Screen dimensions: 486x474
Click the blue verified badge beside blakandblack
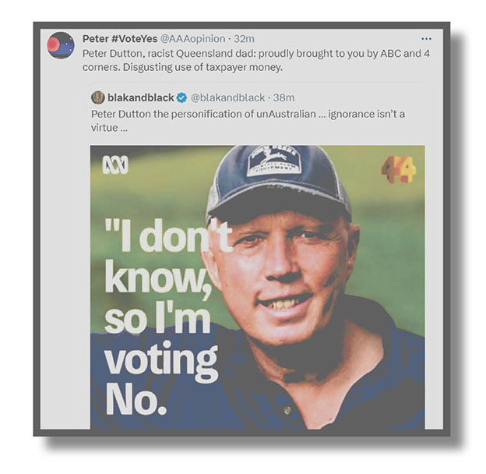pyautogui.click(x=181, y=97)
